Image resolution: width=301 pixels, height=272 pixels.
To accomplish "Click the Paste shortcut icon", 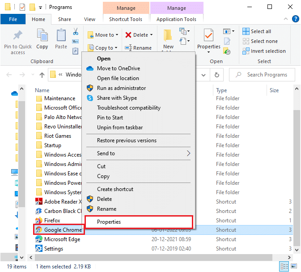I will click(75, 51).
